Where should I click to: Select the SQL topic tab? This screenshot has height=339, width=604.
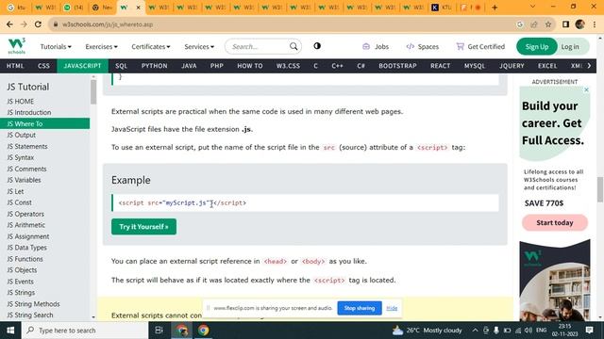(x=121, y=66)
